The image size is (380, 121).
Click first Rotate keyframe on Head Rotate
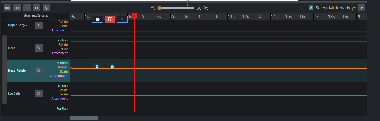(x=97, y=67)
